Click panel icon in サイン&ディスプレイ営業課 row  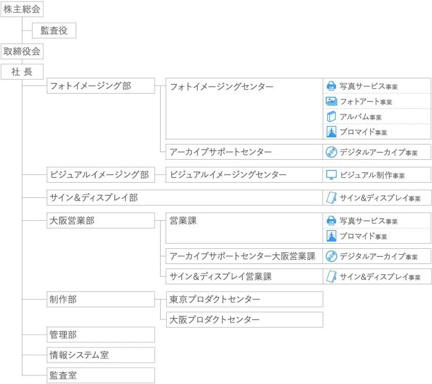coord(331,277)
